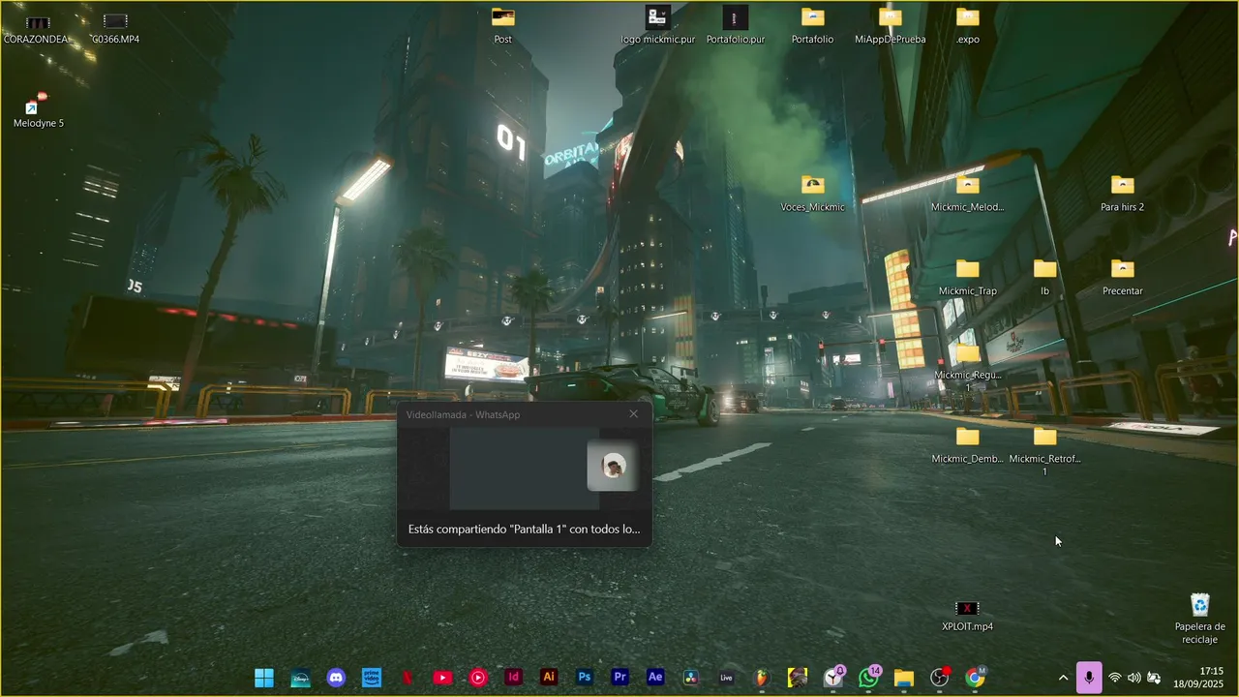Image resolution: width=1239 pixels, height=697 pixels.
Task: Select the .expo folder
Action: [968, 26]
